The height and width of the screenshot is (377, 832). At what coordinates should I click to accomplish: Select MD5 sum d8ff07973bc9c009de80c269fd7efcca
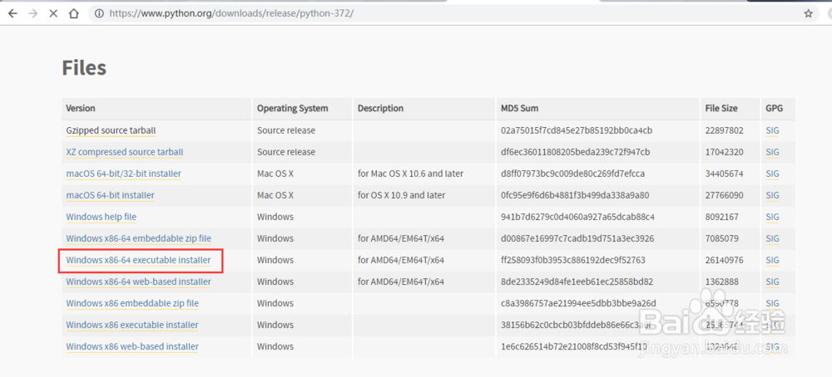573,174
